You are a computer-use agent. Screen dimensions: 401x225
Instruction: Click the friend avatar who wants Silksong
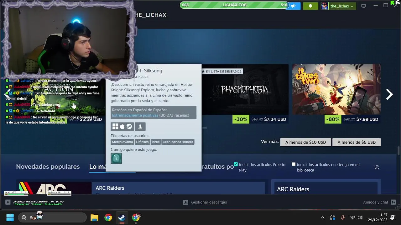click(116, 158)
